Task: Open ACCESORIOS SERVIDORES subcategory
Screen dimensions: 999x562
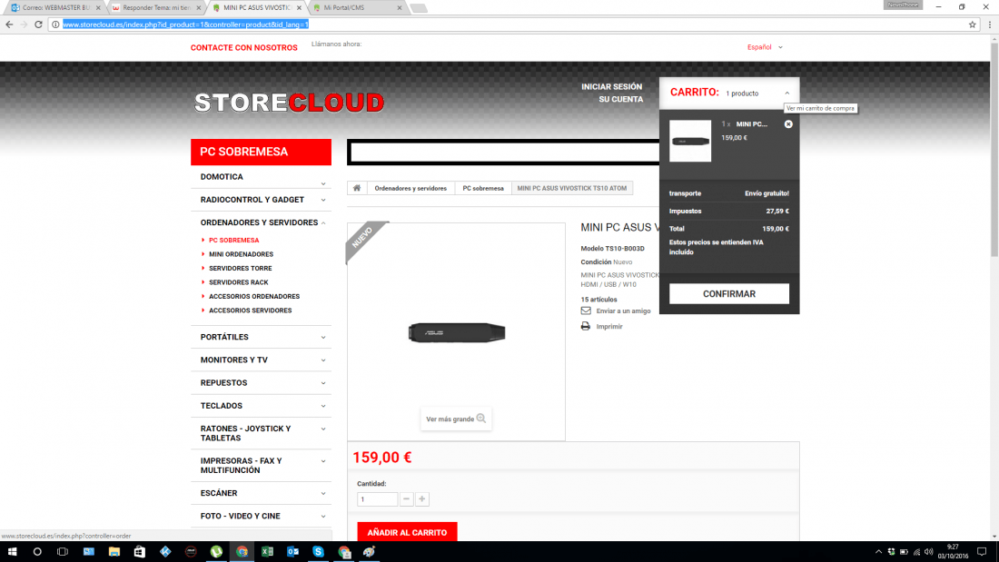Action: pyautogui.click(x=251, y=311)
